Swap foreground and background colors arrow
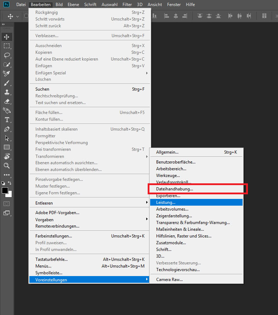 [x=10, y=183]
